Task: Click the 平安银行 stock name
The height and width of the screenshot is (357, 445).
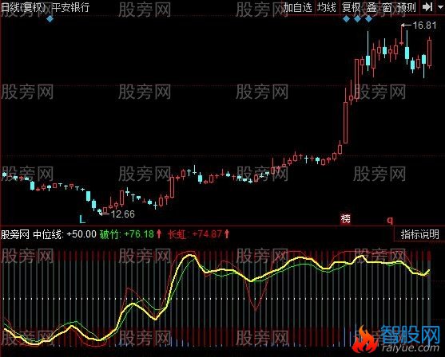Action: pyautogui.click(x=70, y=7)
